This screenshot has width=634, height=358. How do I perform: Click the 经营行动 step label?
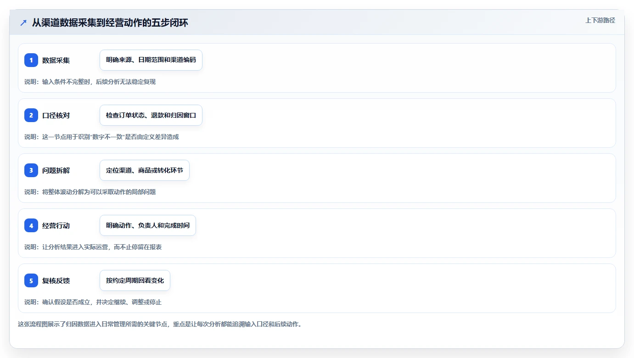(x=56, y=225)
